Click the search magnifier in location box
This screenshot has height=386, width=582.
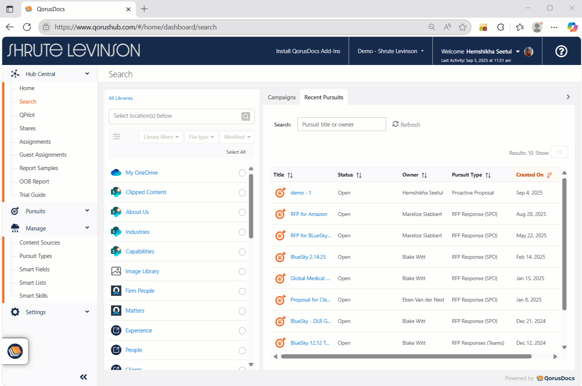pyautogui.click(x=245, y=116)
